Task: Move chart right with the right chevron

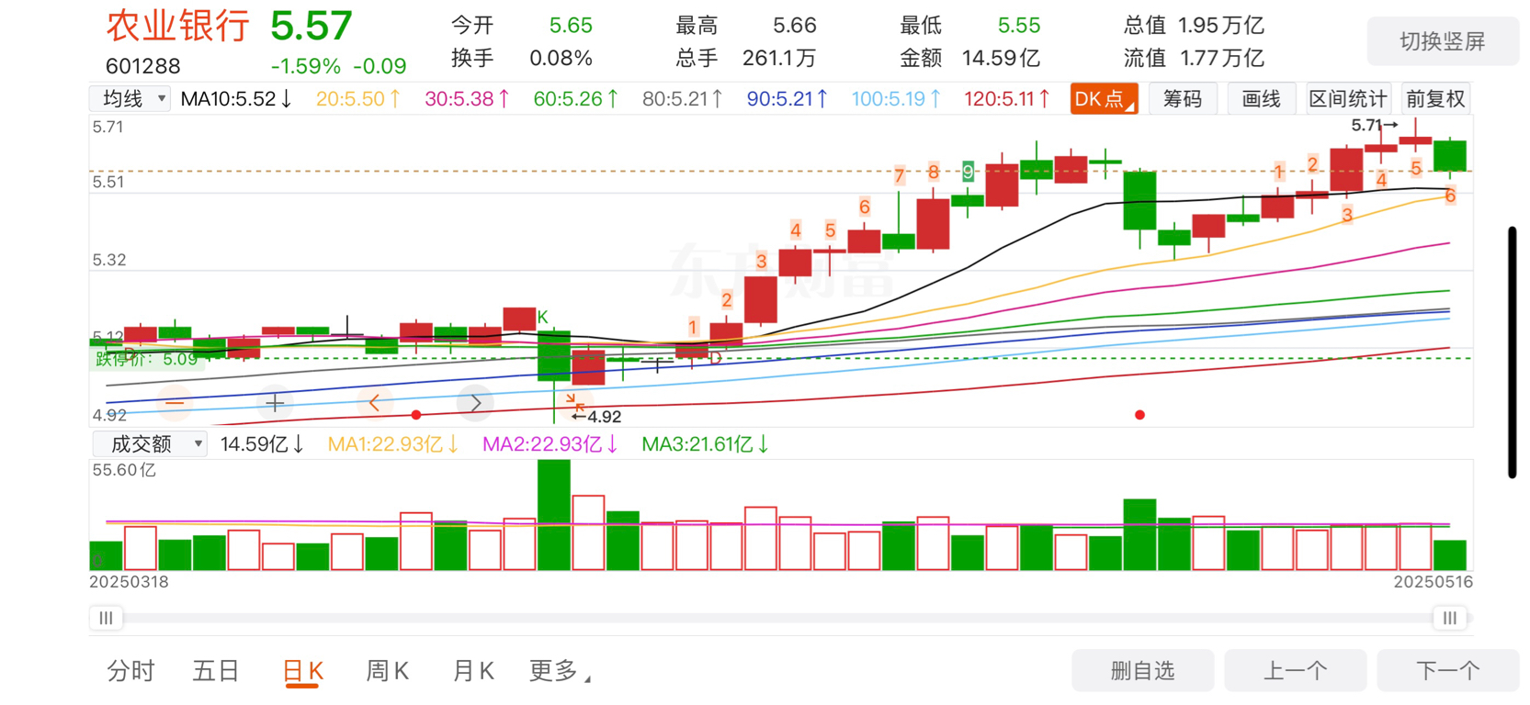Action: tap(475, 403)
